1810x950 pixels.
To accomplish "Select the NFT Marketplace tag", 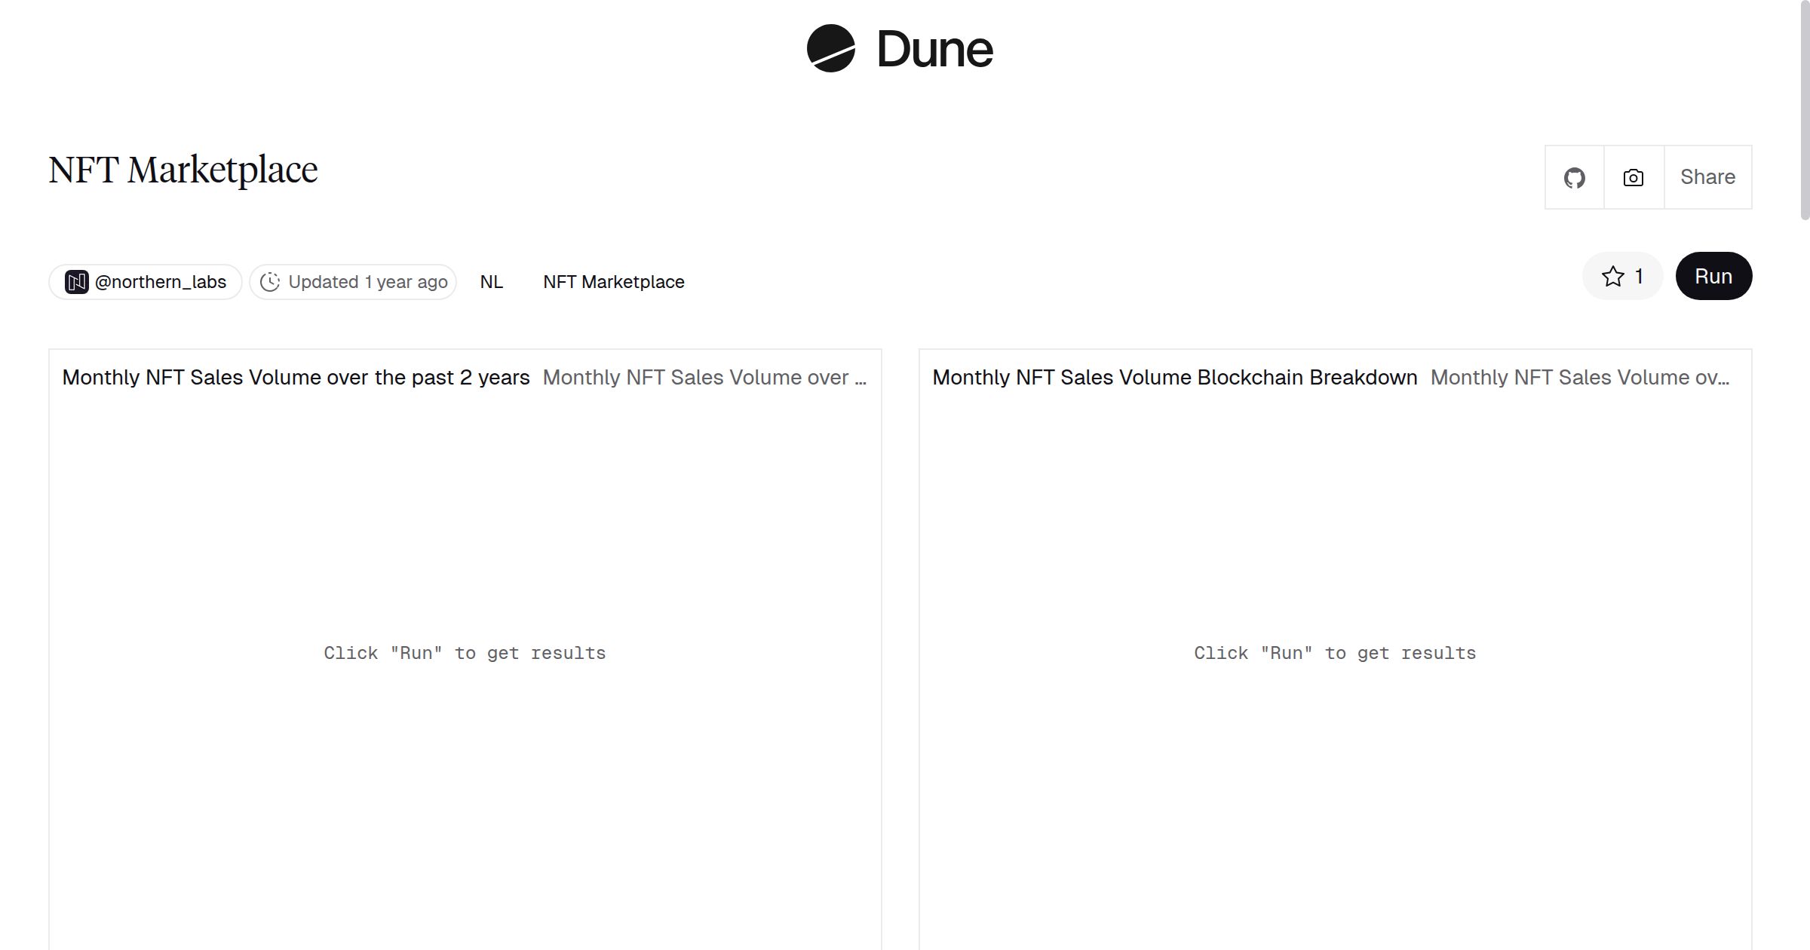I will click(613, 281).
